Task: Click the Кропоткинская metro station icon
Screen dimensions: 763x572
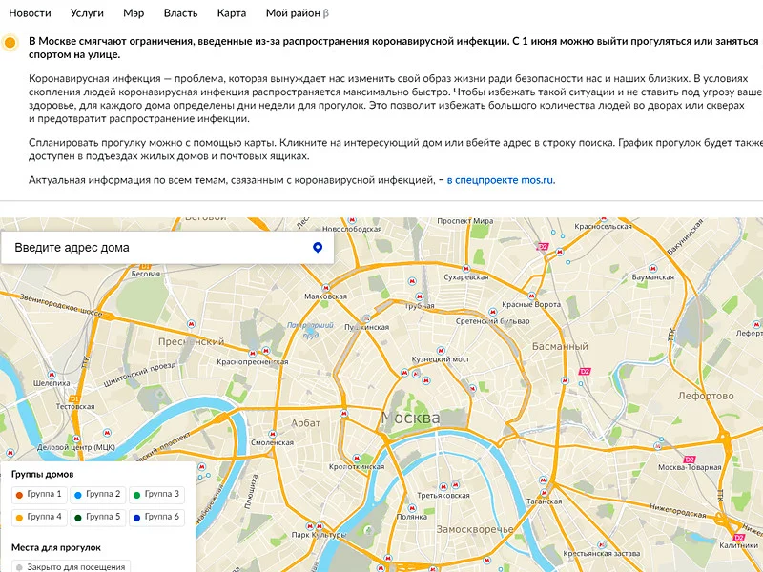Action: [x=358, y=458]
